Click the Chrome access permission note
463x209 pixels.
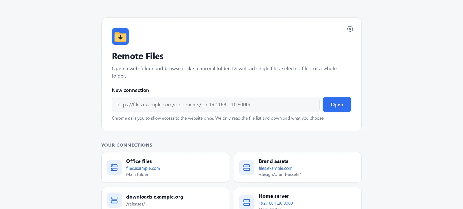(218, 118)
